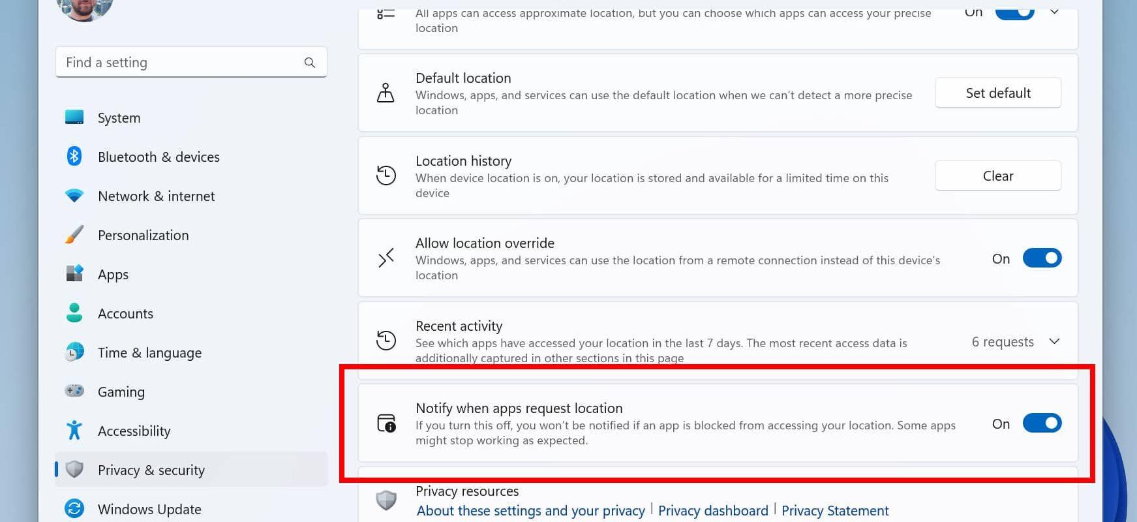The width and height of the screenshot is (1137, 522).
Task: Disable Notify when apps request location
Action: 1042,423
